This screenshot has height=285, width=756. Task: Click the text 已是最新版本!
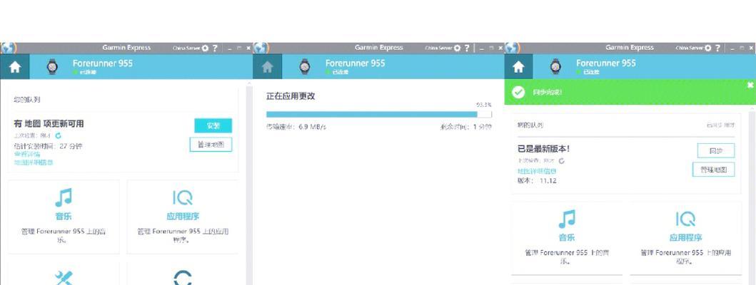543,149
